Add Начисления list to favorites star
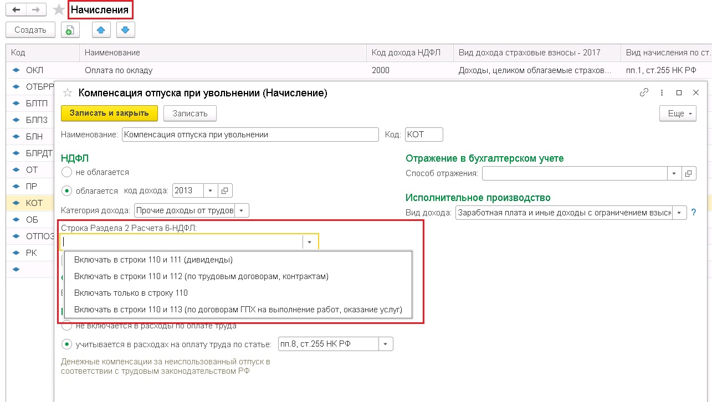Image resolution: width=712 pixels, height=402 pixels. click(59, 10)
